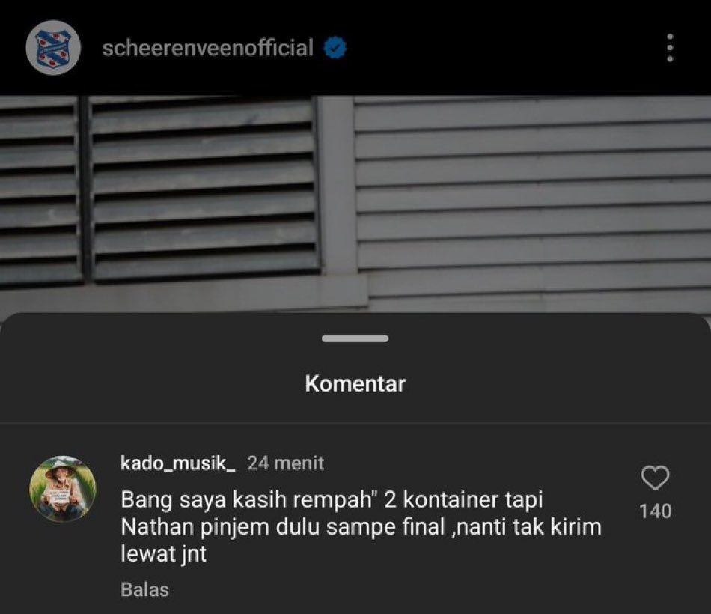View who liked via the 140 count
711x614 pixels.
[655, 511]
